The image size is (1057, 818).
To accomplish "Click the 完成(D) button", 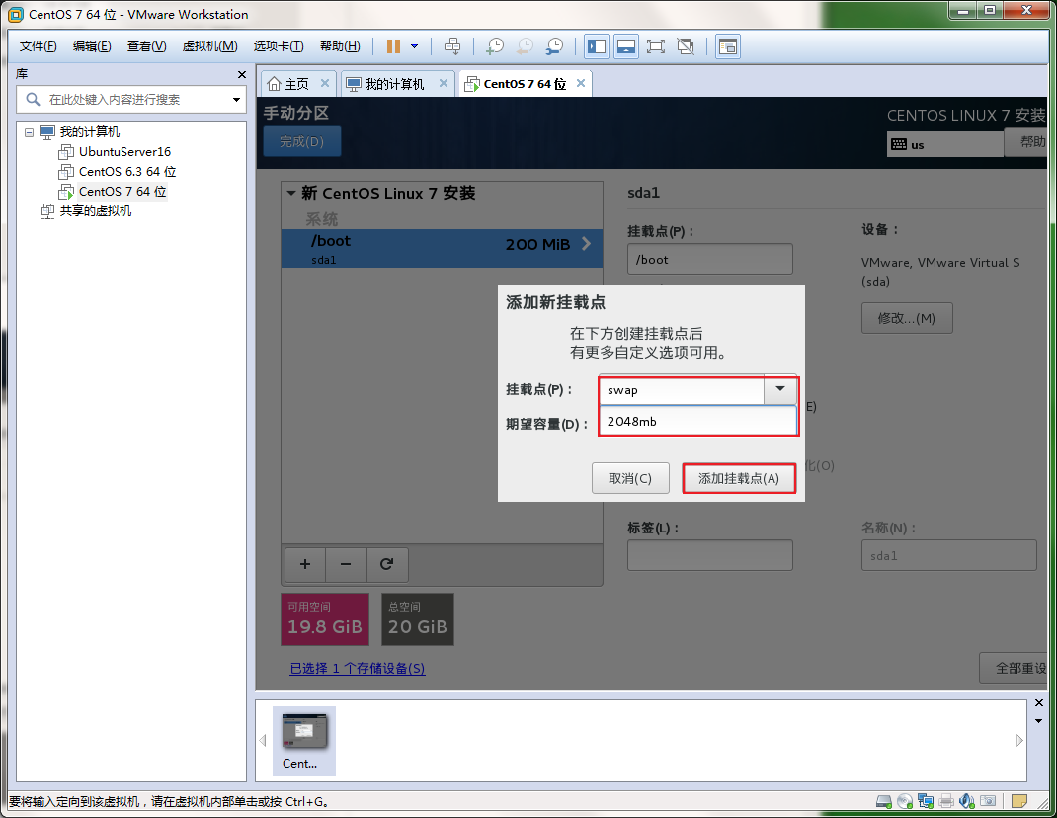I will tap(302, 141).
